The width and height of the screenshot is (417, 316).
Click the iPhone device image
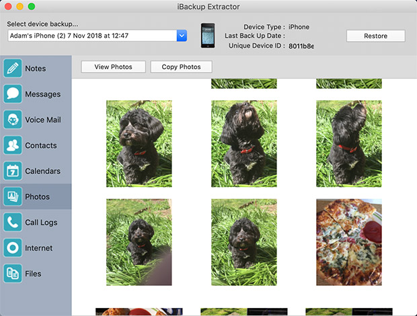pos(208,36)
